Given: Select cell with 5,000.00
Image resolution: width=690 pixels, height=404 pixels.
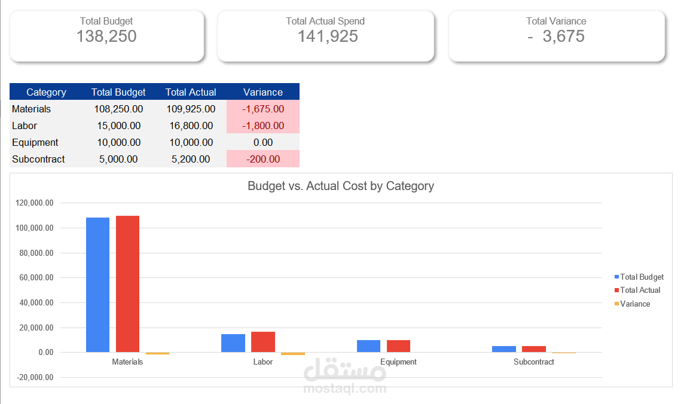Looking at the screenshot, I should point(118,159).
